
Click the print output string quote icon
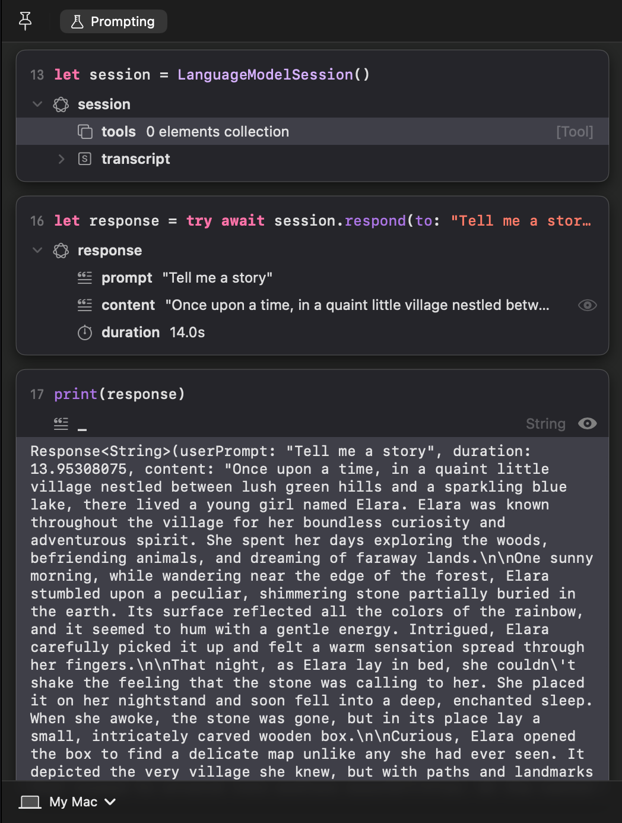point(61,423)
